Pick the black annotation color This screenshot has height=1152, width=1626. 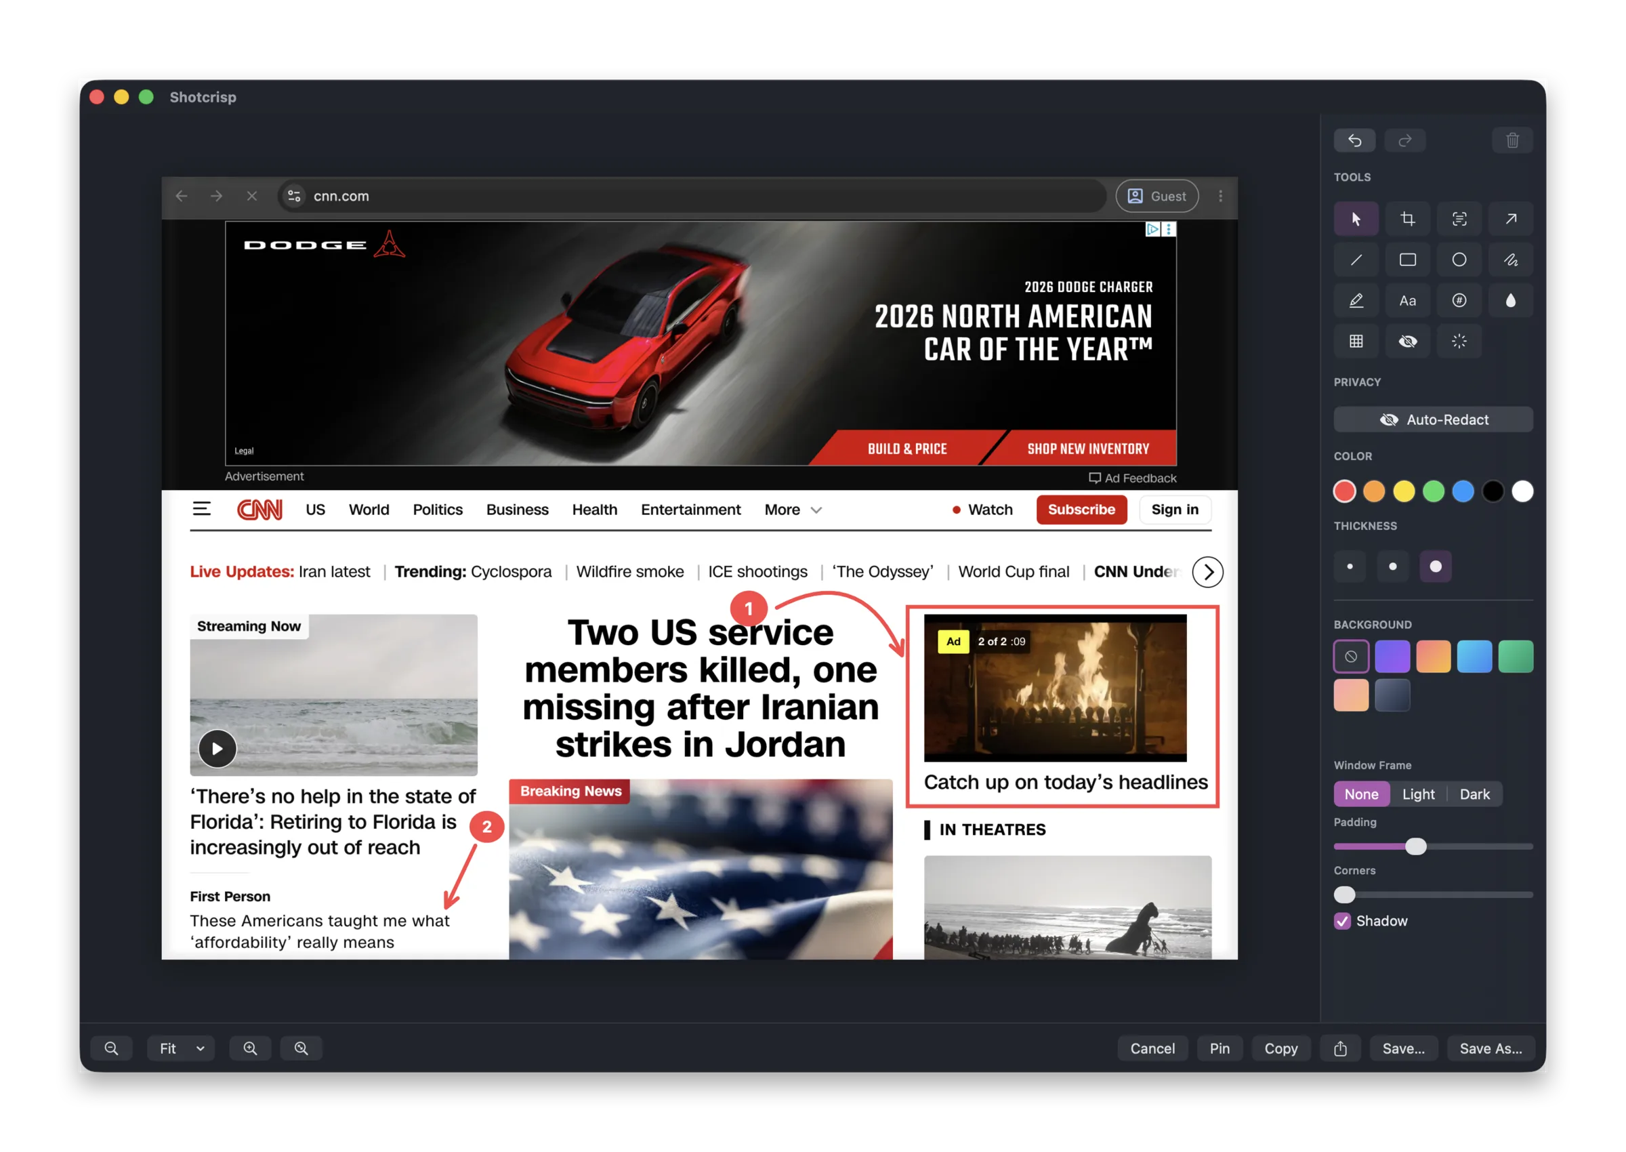point(1493,491)
